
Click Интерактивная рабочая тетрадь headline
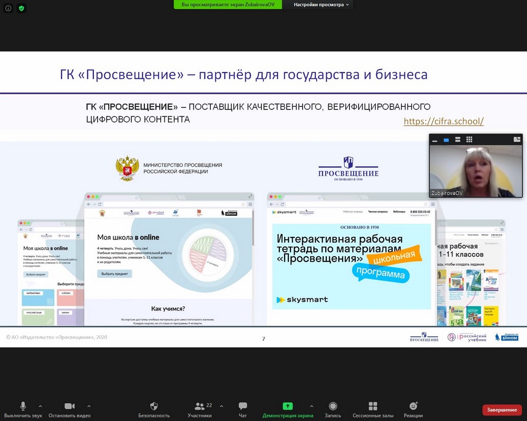pos(339,248)
